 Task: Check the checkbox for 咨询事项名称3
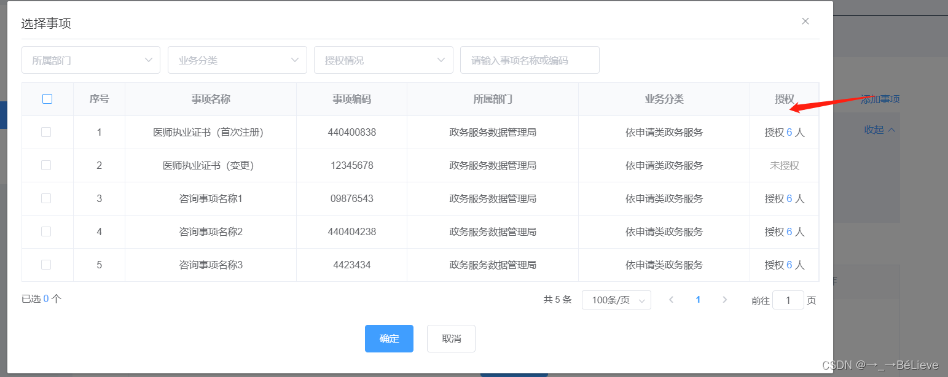tap(47, 265)
